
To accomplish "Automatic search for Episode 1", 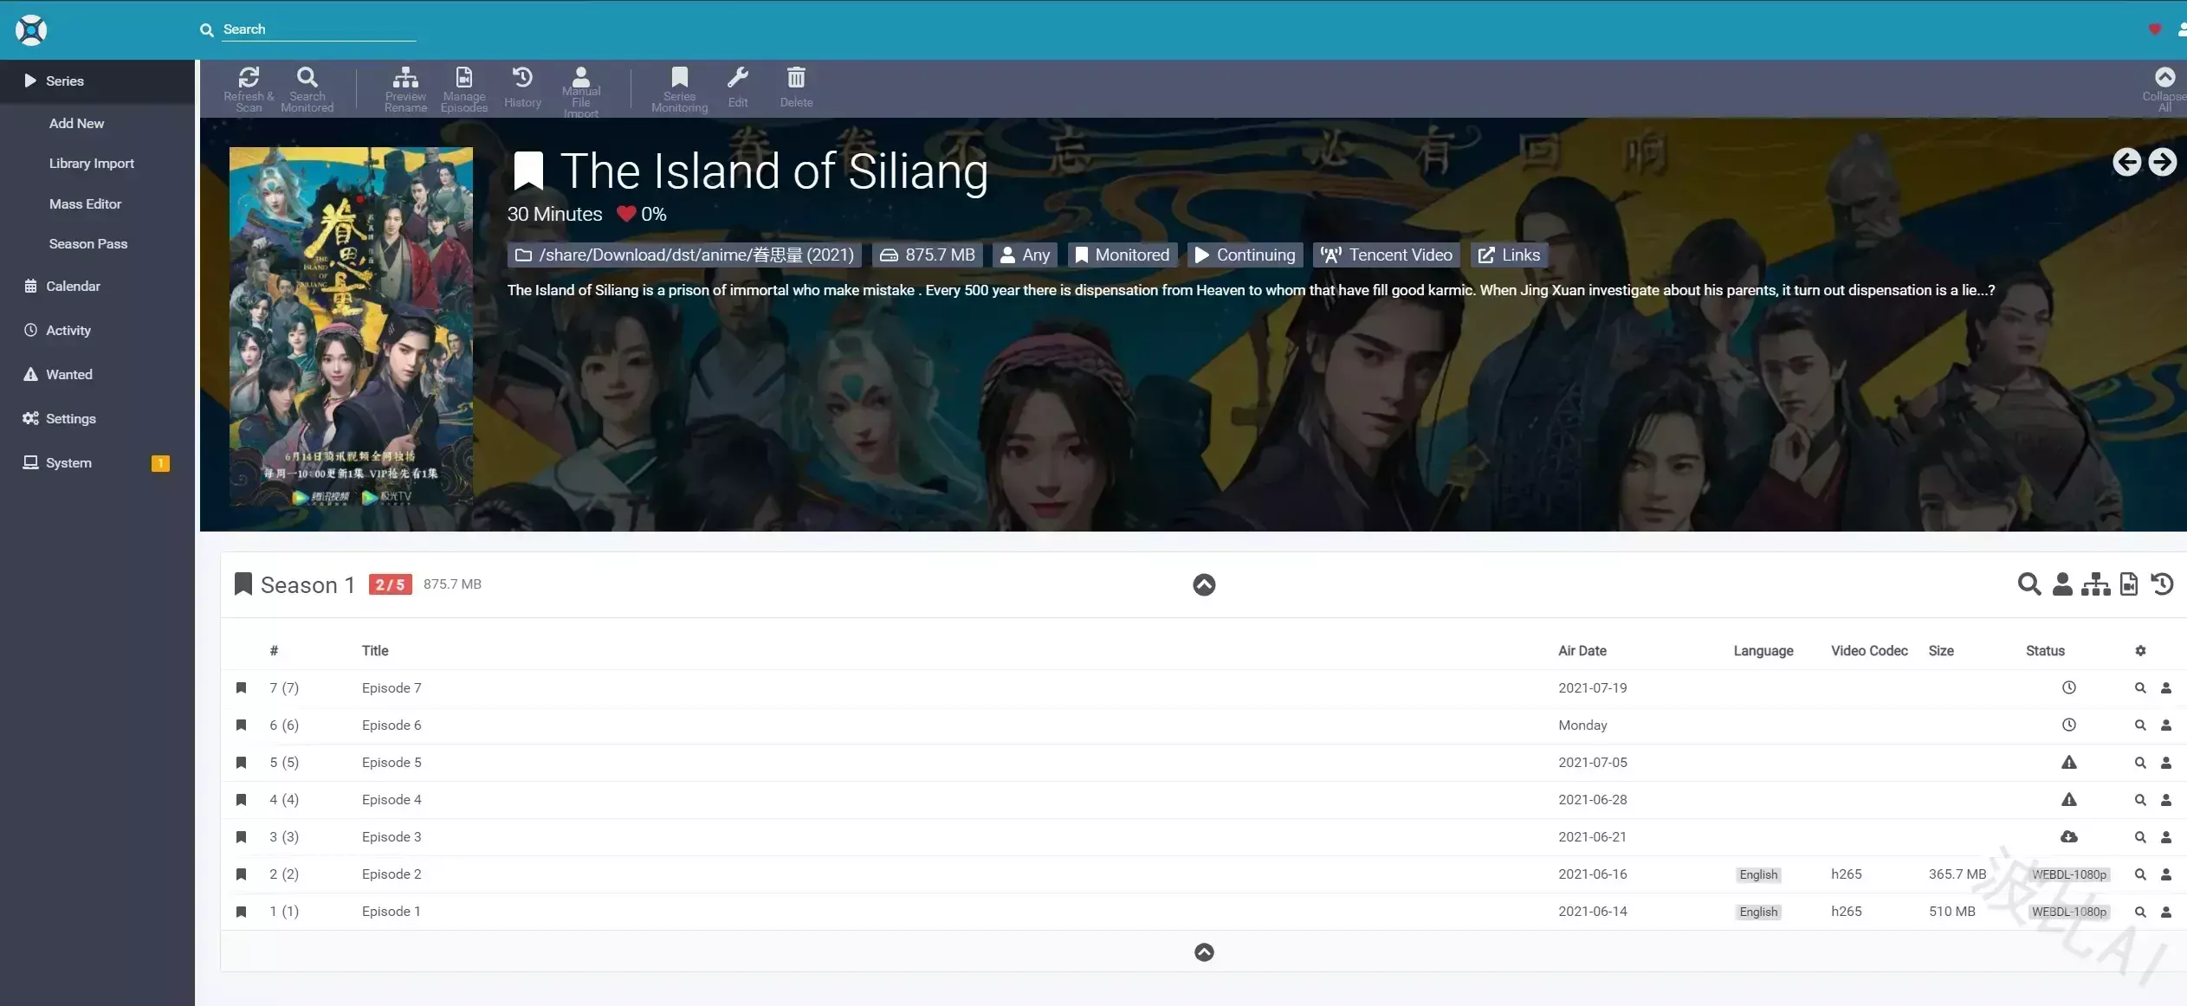I will click(2140, 912).
